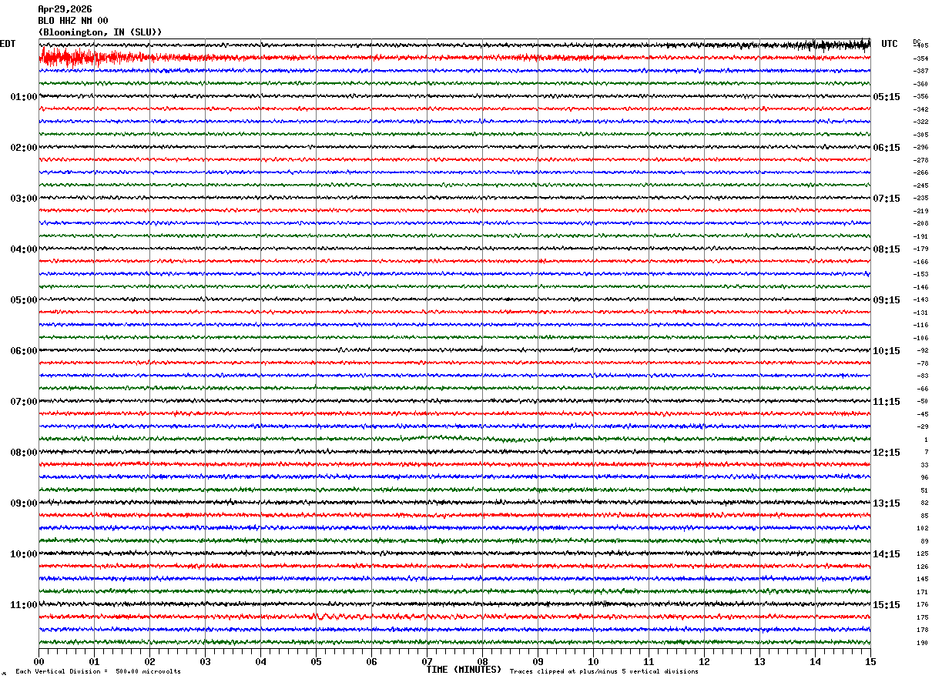This screenshot has width=932, height=682.
Task: Click the DC offset value 190 at bottom right
Action: pos(922,643)
